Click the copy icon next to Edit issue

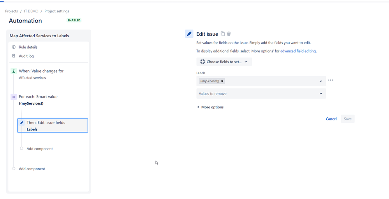[223, 34]
